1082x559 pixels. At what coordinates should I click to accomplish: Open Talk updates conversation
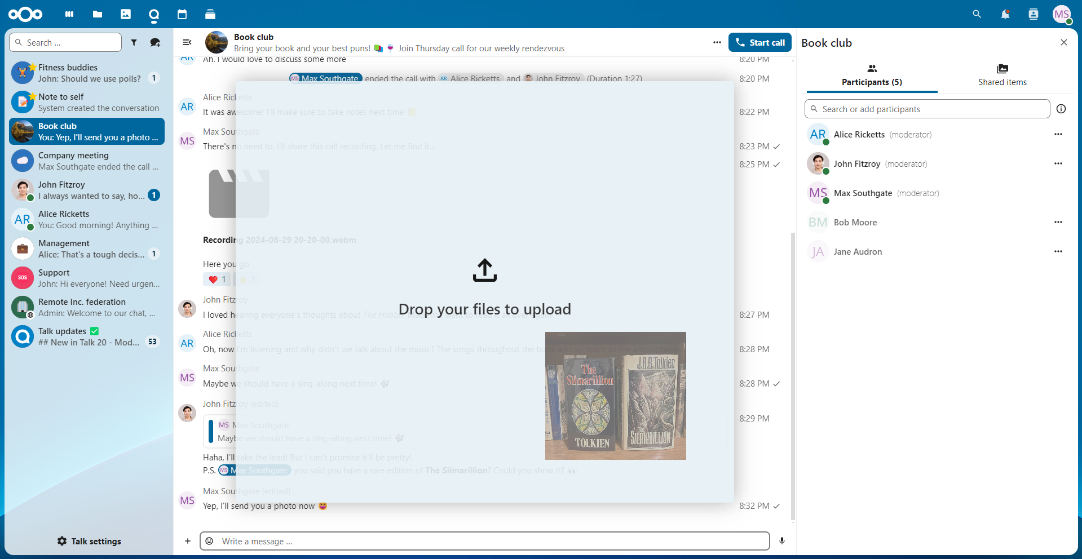point(87,336)
